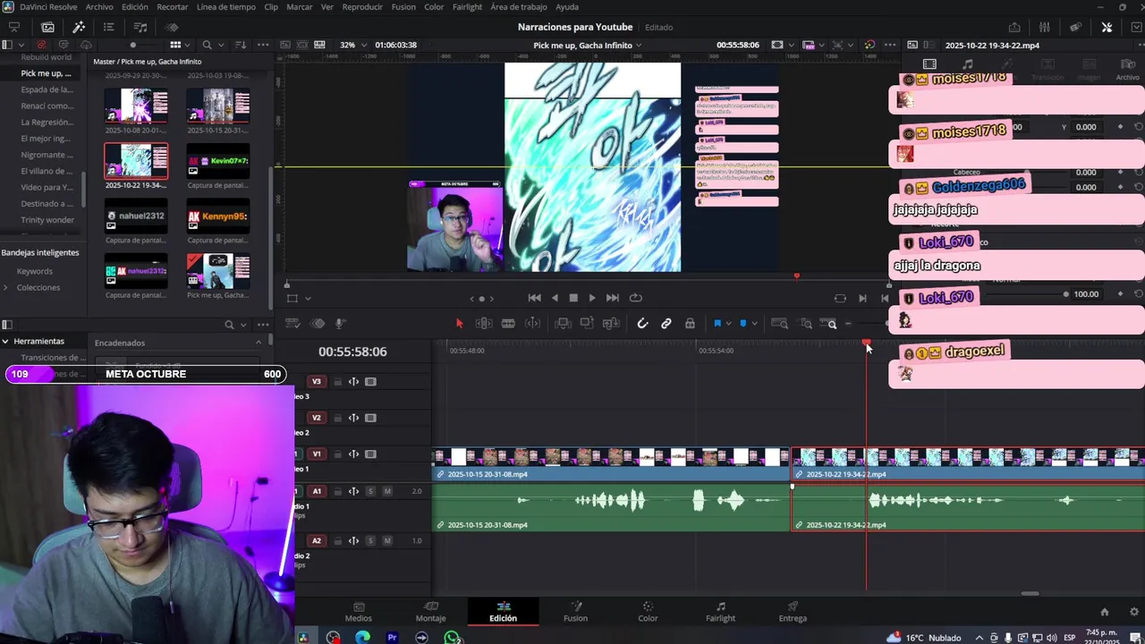Open the Media Pool panel icon

(x=47, y=27)
